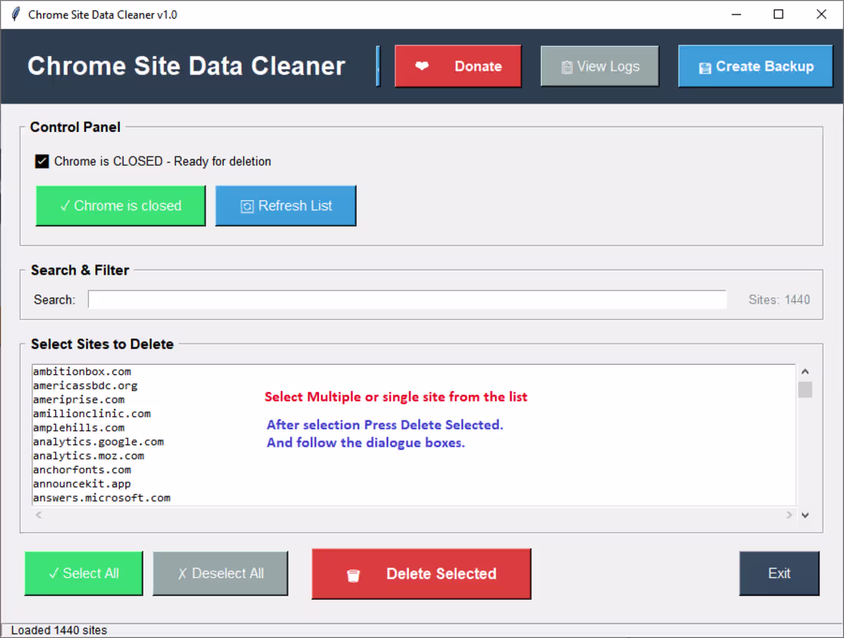This screenshot has width=844, height=638.
Task: Click the vertical scrollbar thumb of sites list
Action: pyautogui.click(x=805, y=390)
